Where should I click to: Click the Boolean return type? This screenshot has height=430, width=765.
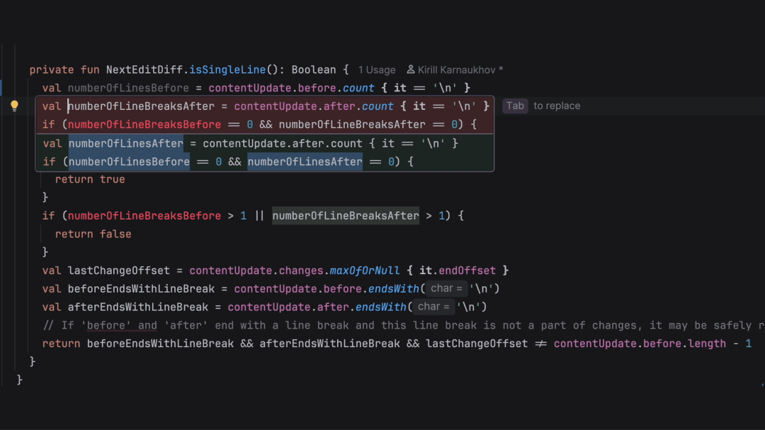314,70
